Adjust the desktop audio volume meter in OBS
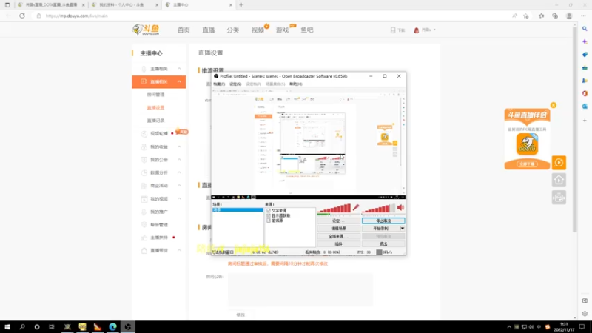This screenshot has height=333, width=592. (378, 209)
